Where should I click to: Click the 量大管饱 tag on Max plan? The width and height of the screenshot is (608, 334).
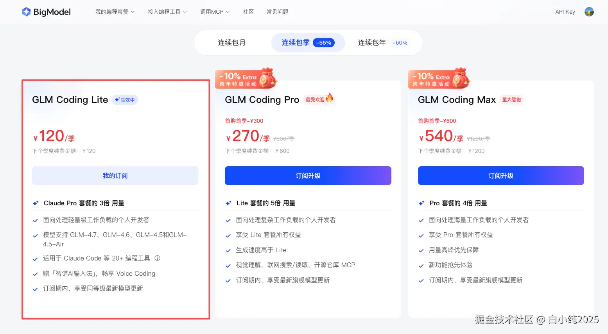pyautogui.click(x=511, y=100)
